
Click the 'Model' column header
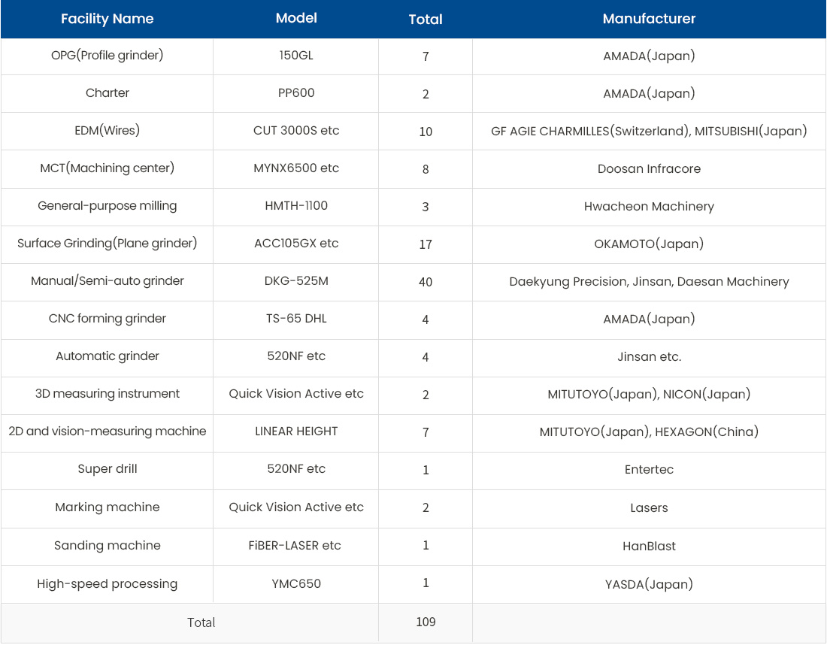pyautogui.click(x=296, y=18)
